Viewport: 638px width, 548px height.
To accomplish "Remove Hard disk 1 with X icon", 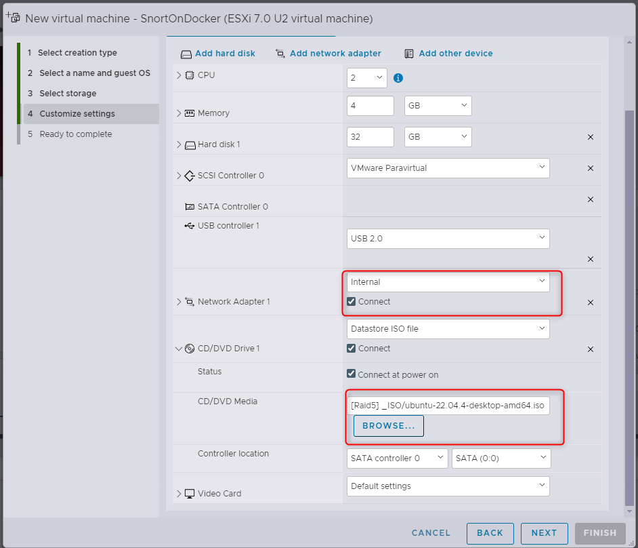I will pyautogui.click(x=590, y=137).
